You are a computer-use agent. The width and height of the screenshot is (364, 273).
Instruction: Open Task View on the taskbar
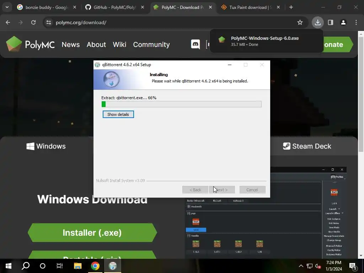[60, 266]
